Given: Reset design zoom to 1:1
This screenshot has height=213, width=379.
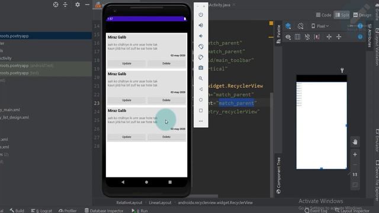Looking at the screenshot, I should [x=355, y=175].
